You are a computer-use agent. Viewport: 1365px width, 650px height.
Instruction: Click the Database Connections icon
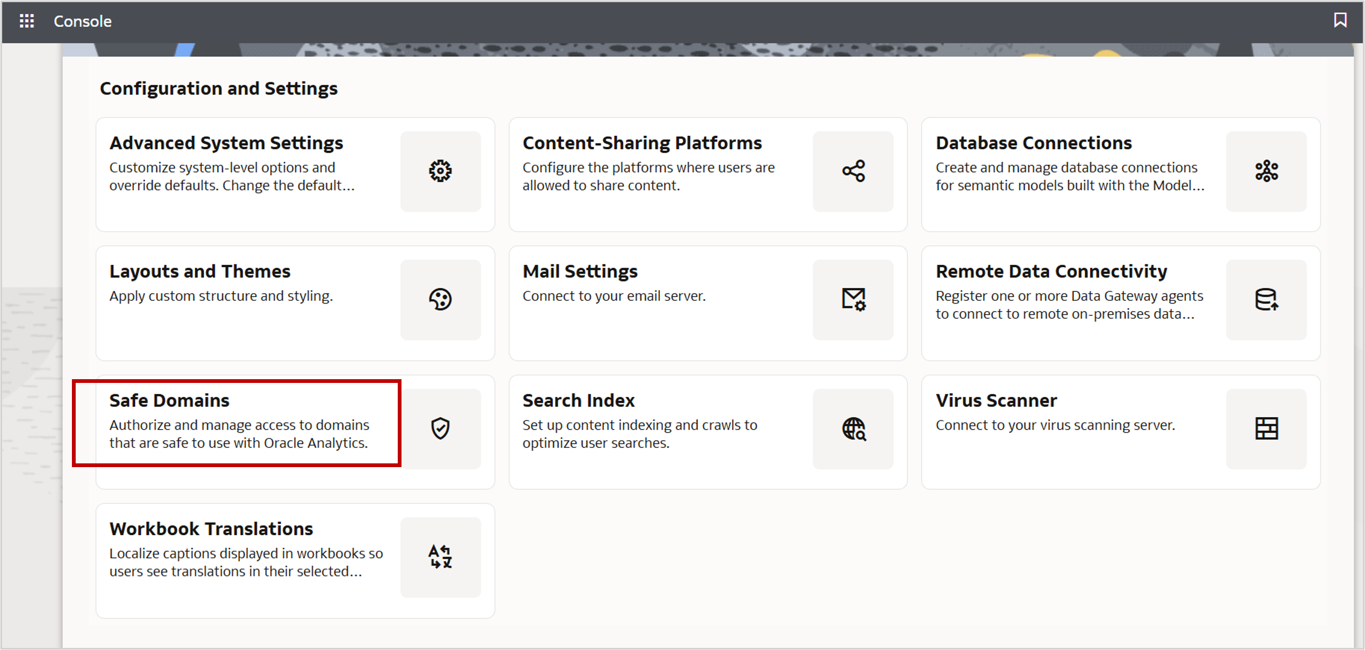point(1266,171)
